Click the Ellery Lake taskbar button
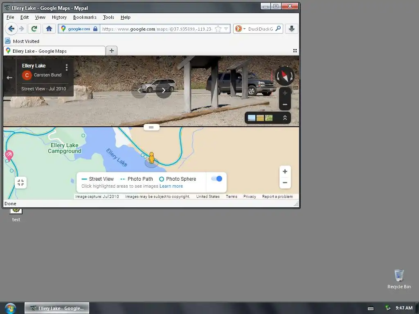Image resolution: width=419 pixels, height=314 pixels. (57, 308)
